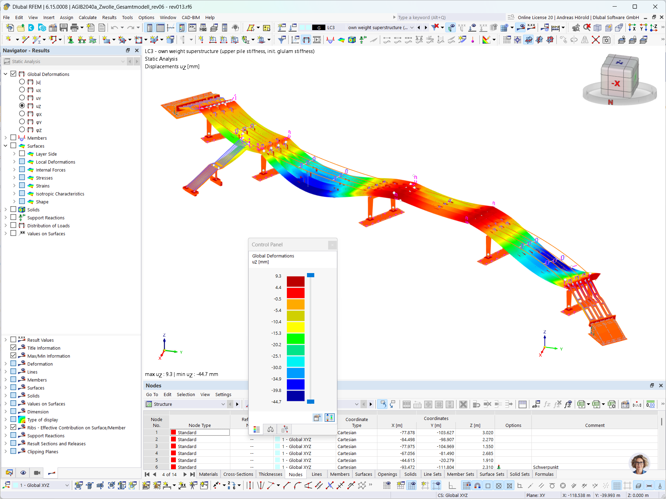Click the Print icon in top toolbar
Viewport: 666px width, 499px height.
click(74, 28)
